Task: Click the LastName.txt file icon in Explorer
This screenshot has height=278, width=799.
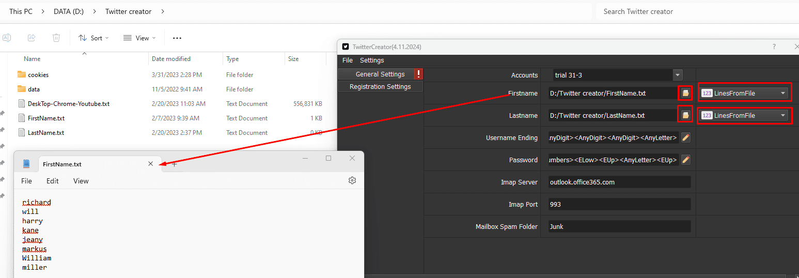Action: [x=21, y=132]
